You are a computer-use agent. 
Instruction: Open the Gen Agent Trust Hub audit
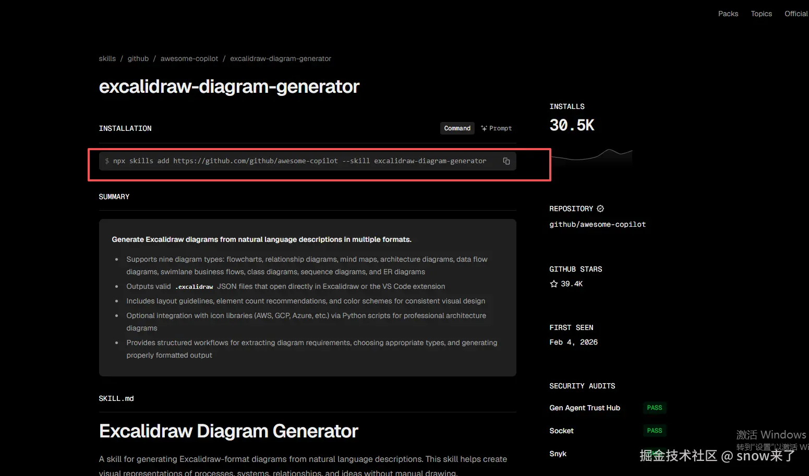click(x=585, y=408)
